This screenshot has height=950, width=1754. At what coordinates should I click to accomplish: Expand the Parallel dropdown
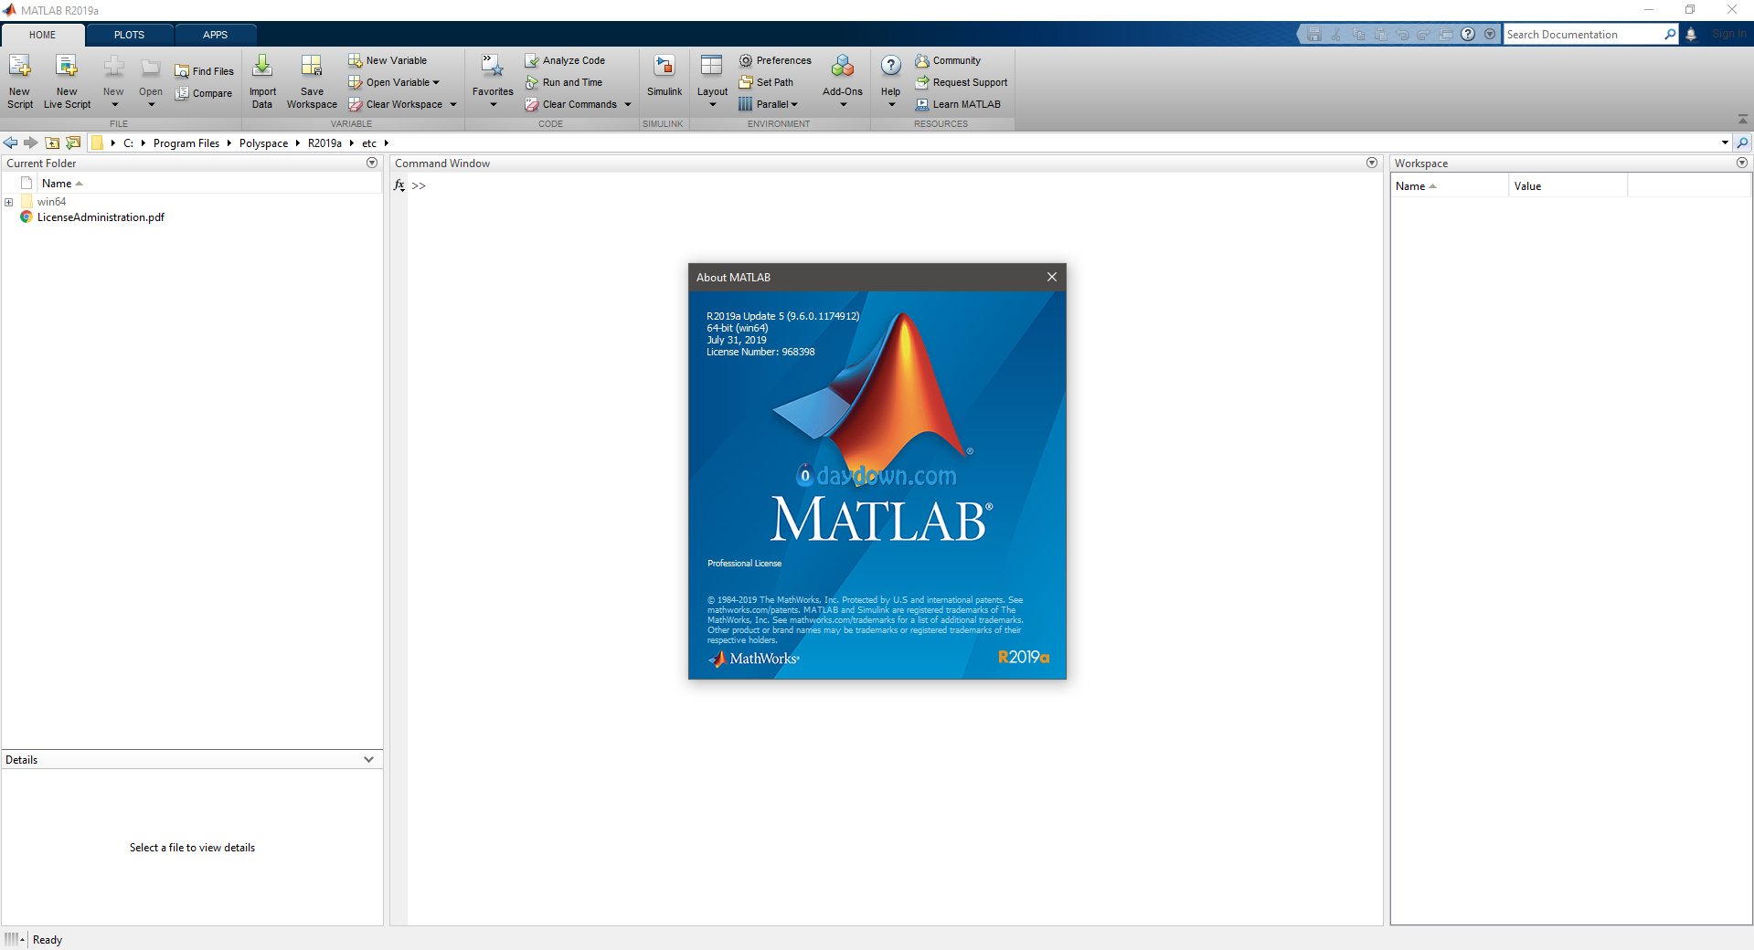tap(794, 104)
